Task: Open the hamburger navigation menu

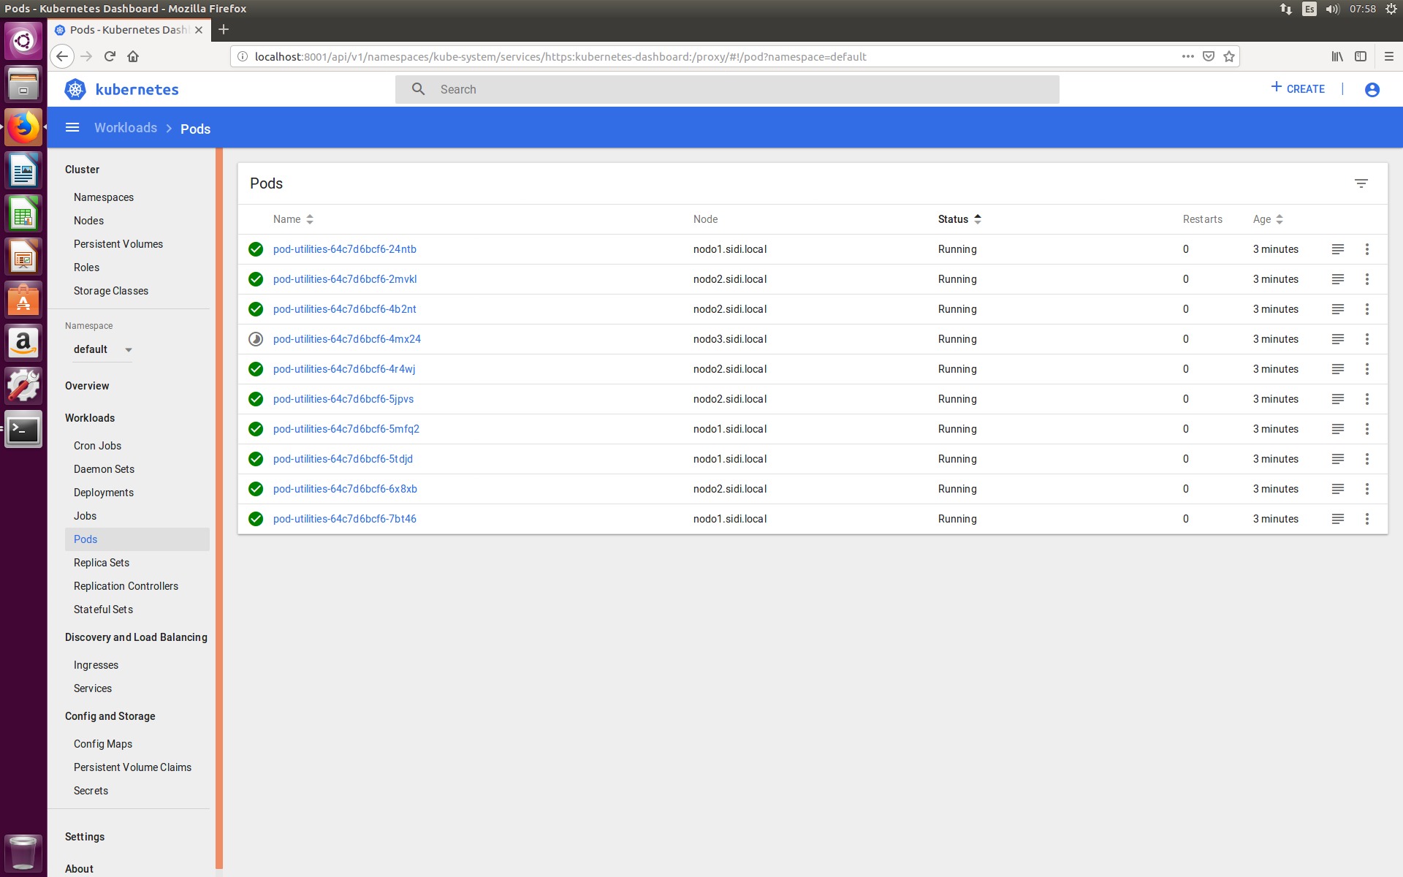Action: point(72,127)
